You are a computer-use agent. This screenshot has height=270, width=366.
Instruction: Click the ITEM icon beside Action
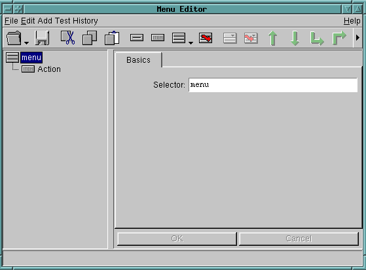[x=28, y=69]
